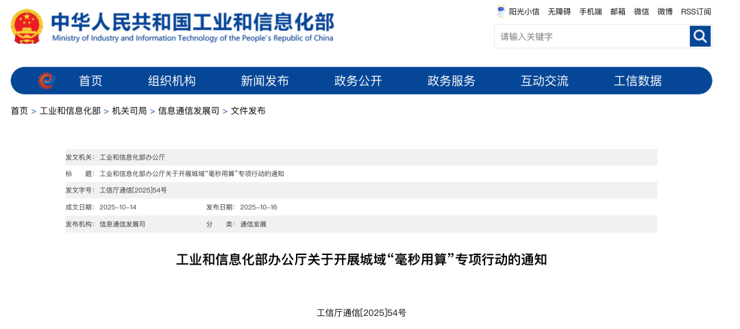
Task: Click the centered document number below headline
Action: pyautogui.click(x=362, y=313)
